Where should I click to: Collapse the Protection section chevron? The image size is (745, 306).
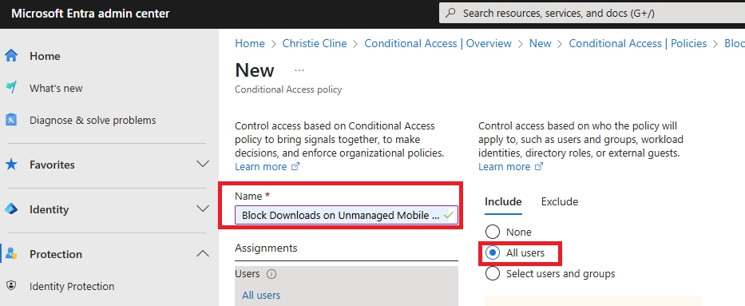[x=203, y=254]
